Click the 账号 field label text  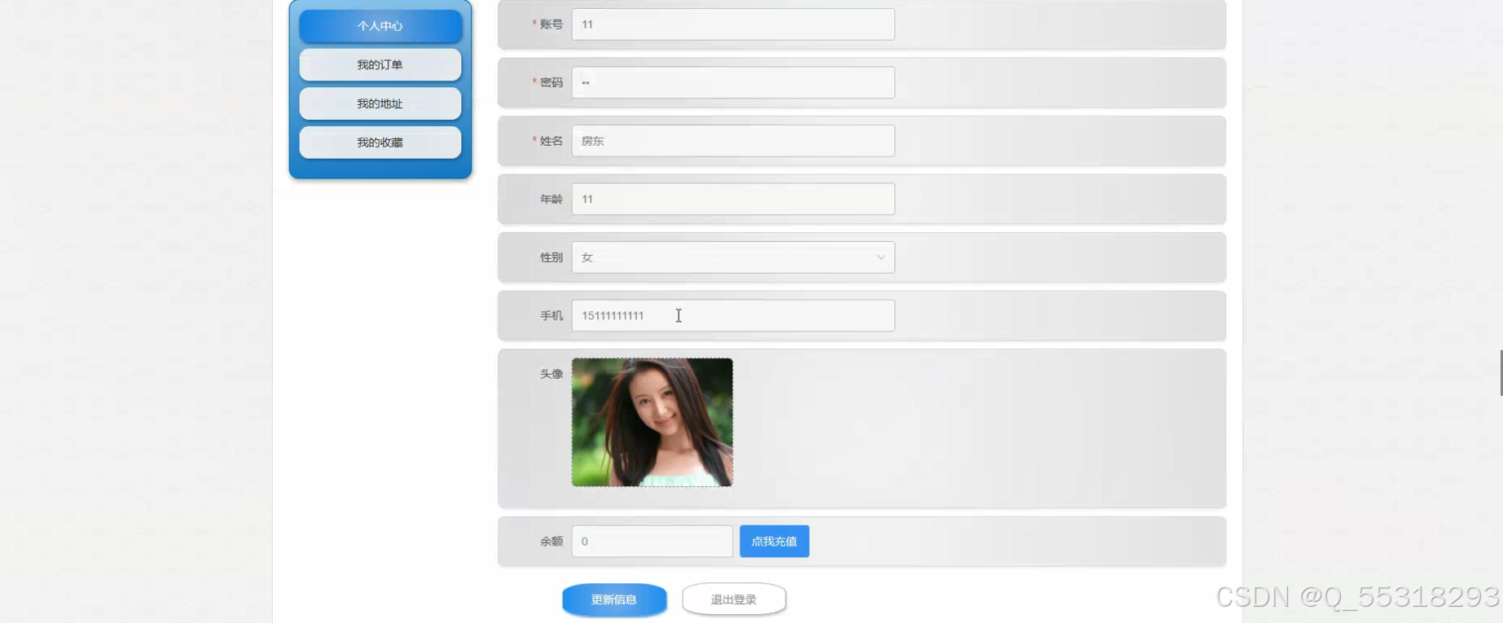click(552, 24)
